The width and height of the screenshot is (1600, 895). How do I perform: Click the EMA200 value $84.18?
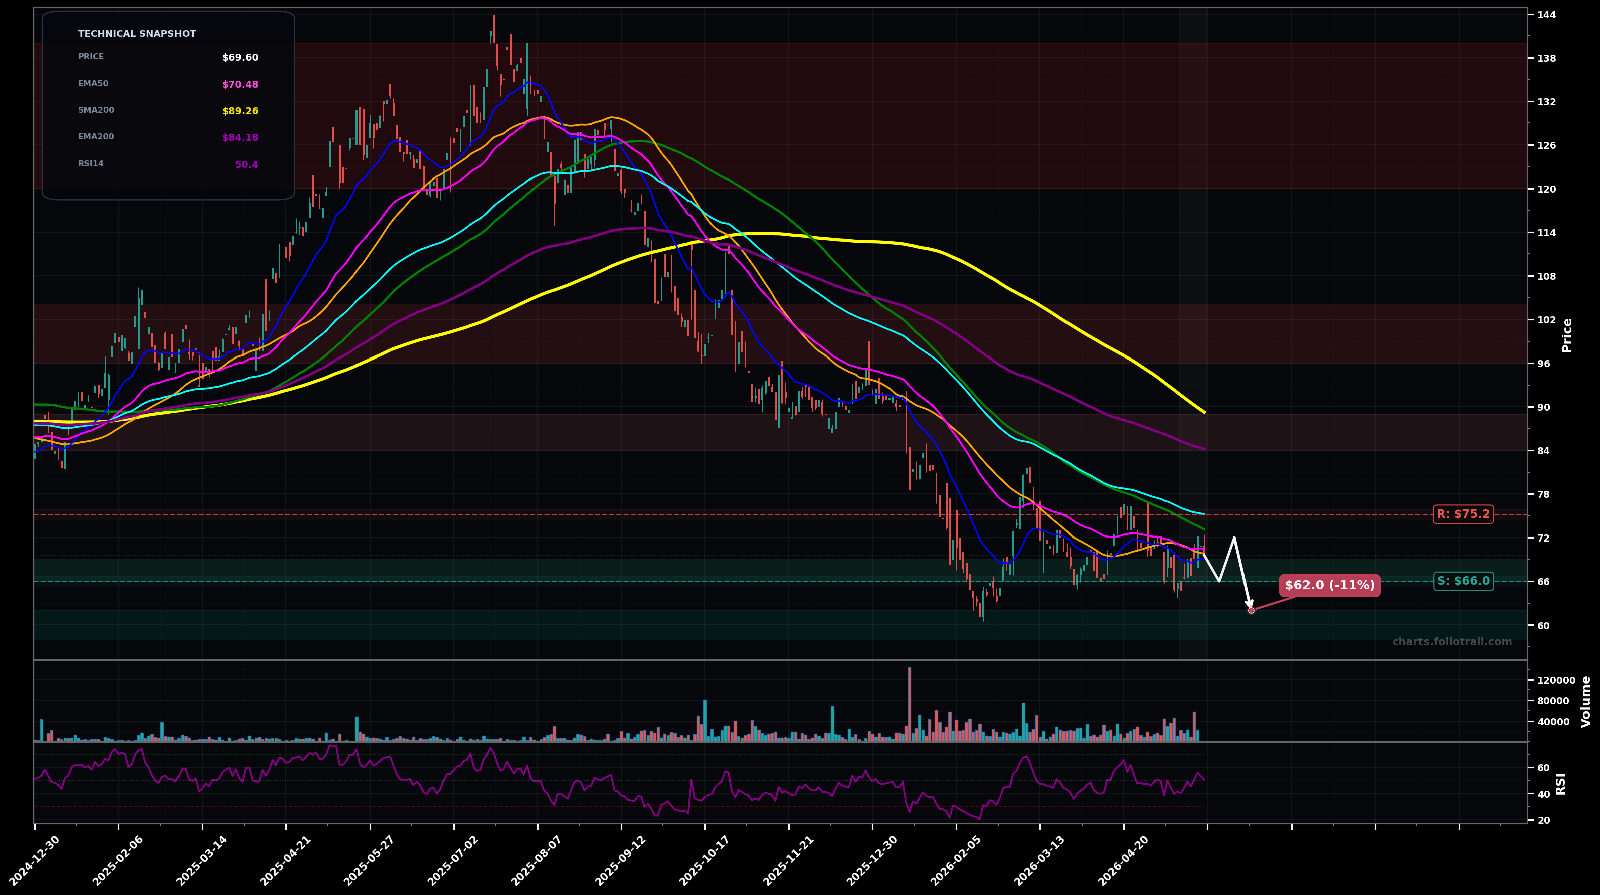click(240, 138)
